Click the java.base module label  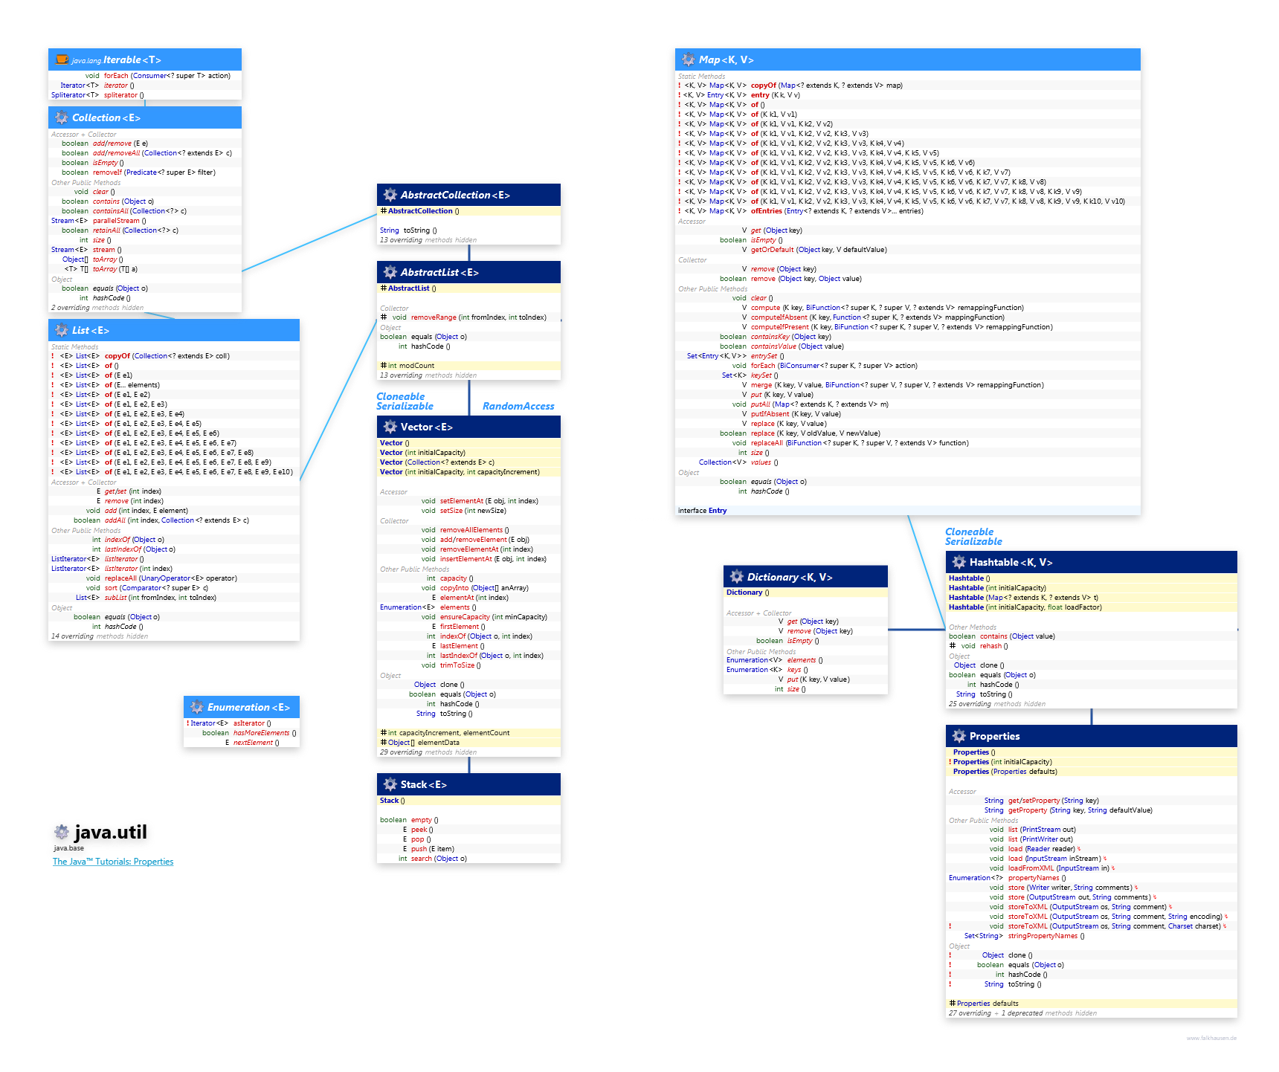click(x=68, y=848)
